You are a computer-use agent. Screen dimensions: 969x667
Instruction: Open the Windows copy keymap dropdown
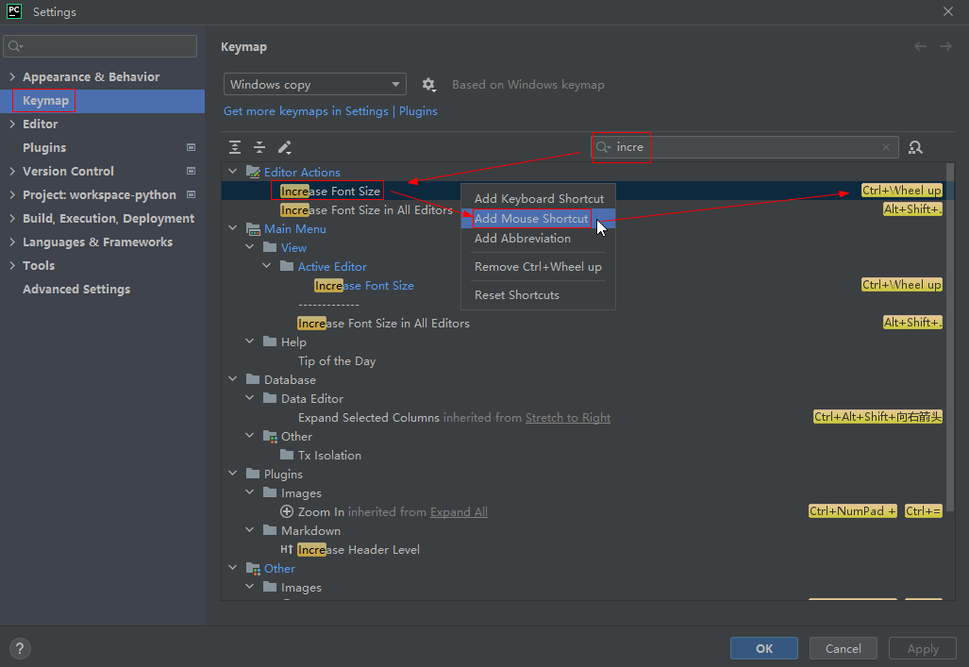pos(314,85)
